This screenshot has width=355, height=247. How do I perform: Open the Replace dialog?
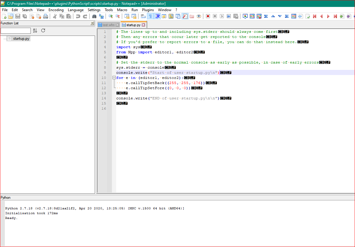(101, 16)
